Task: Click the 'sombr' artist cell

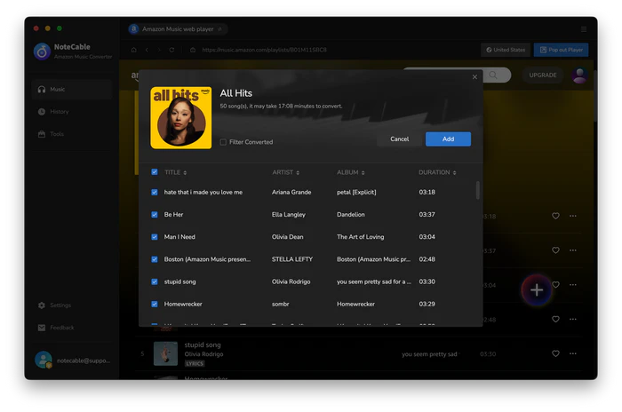Action: coord(281,305)
